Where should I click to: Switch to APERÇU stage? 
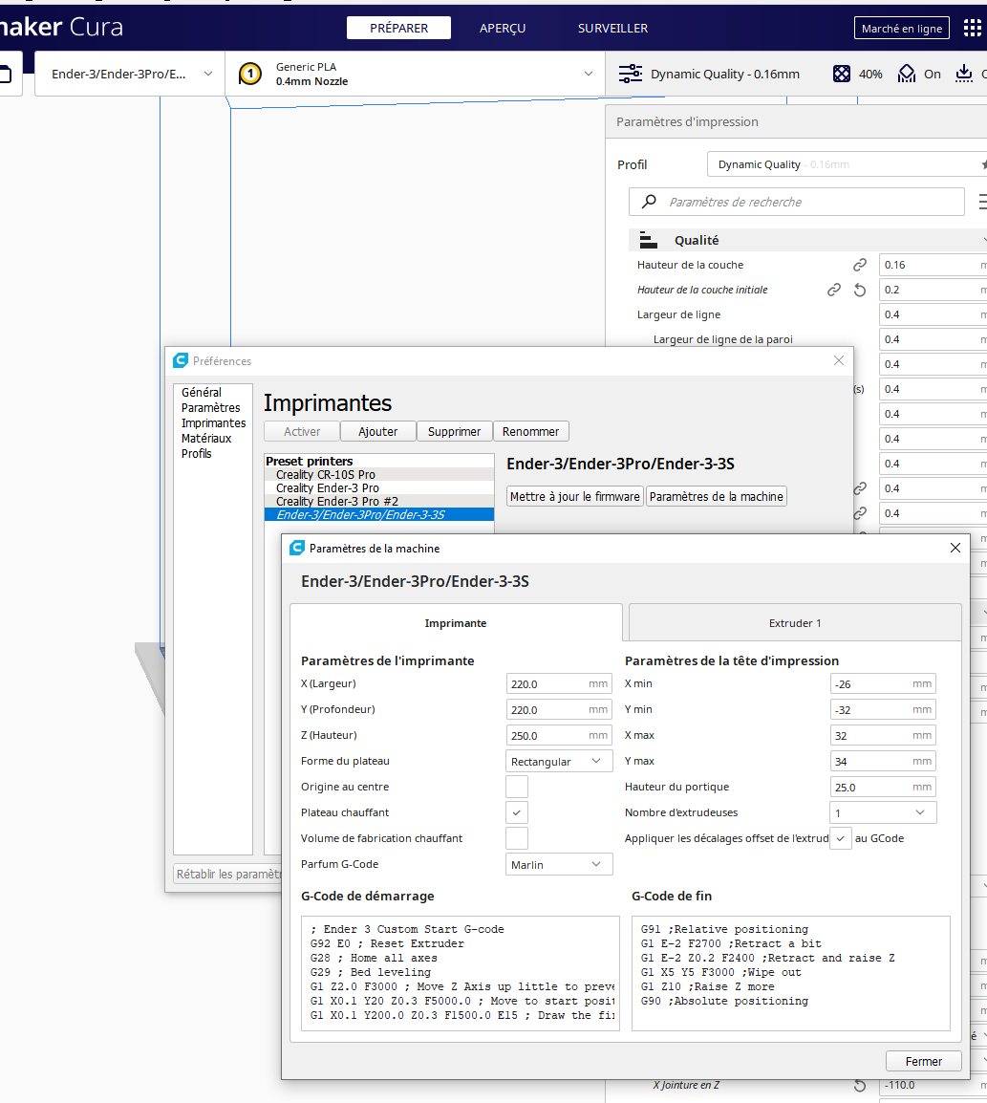[x=503, y=28]
